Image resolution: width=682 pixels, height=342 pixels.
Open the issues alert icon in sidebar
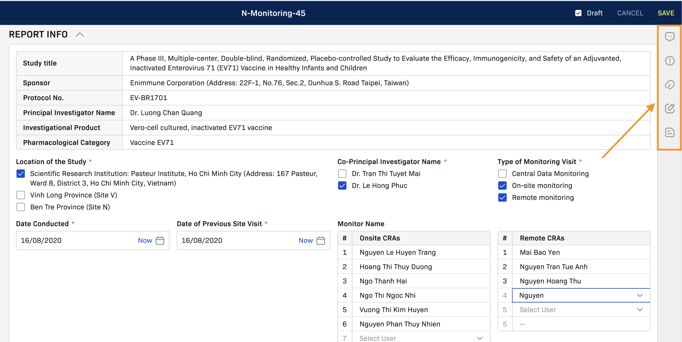point(669,61)
